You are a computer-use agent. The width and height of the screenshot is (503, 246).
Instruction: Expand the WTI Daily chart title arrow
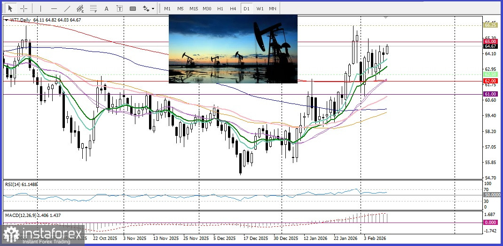(6, 20)
